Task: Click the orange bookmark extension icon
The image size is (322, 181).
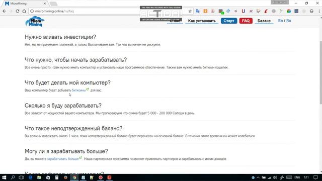Action: 205,11
